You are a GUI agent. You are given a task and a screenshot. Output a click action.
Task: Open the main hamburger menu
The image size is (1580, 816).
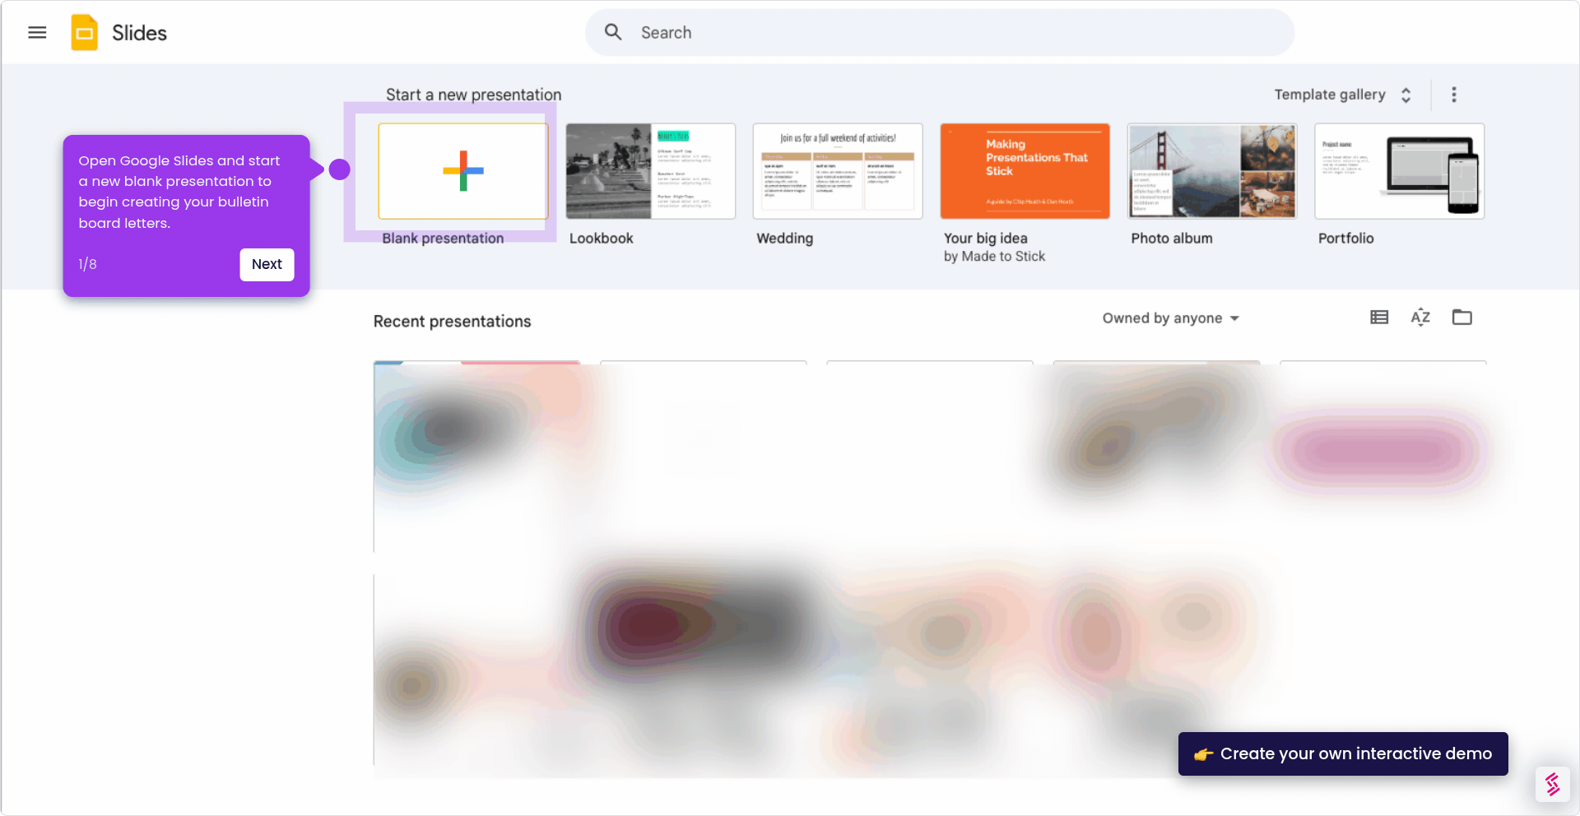(37, 33)
